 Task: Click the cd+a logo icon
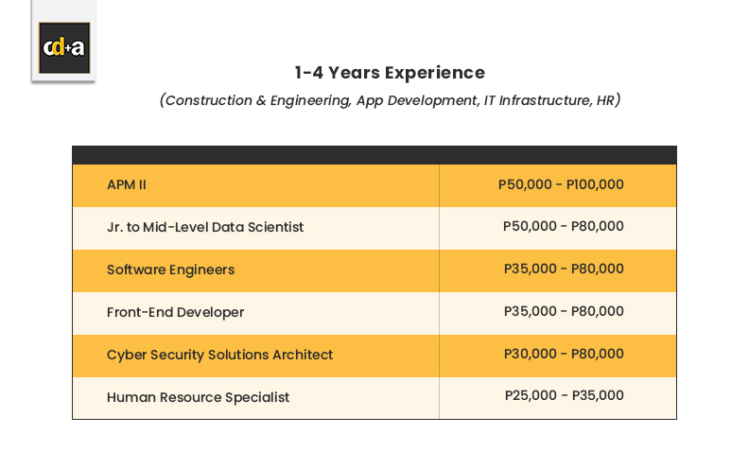point(63,49)
